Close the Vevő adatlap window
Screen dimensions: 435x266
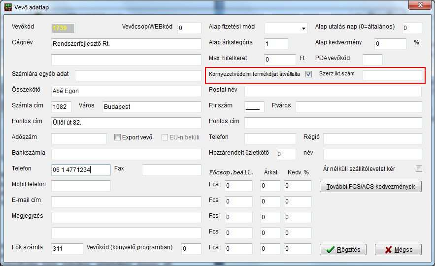point(420,5)
